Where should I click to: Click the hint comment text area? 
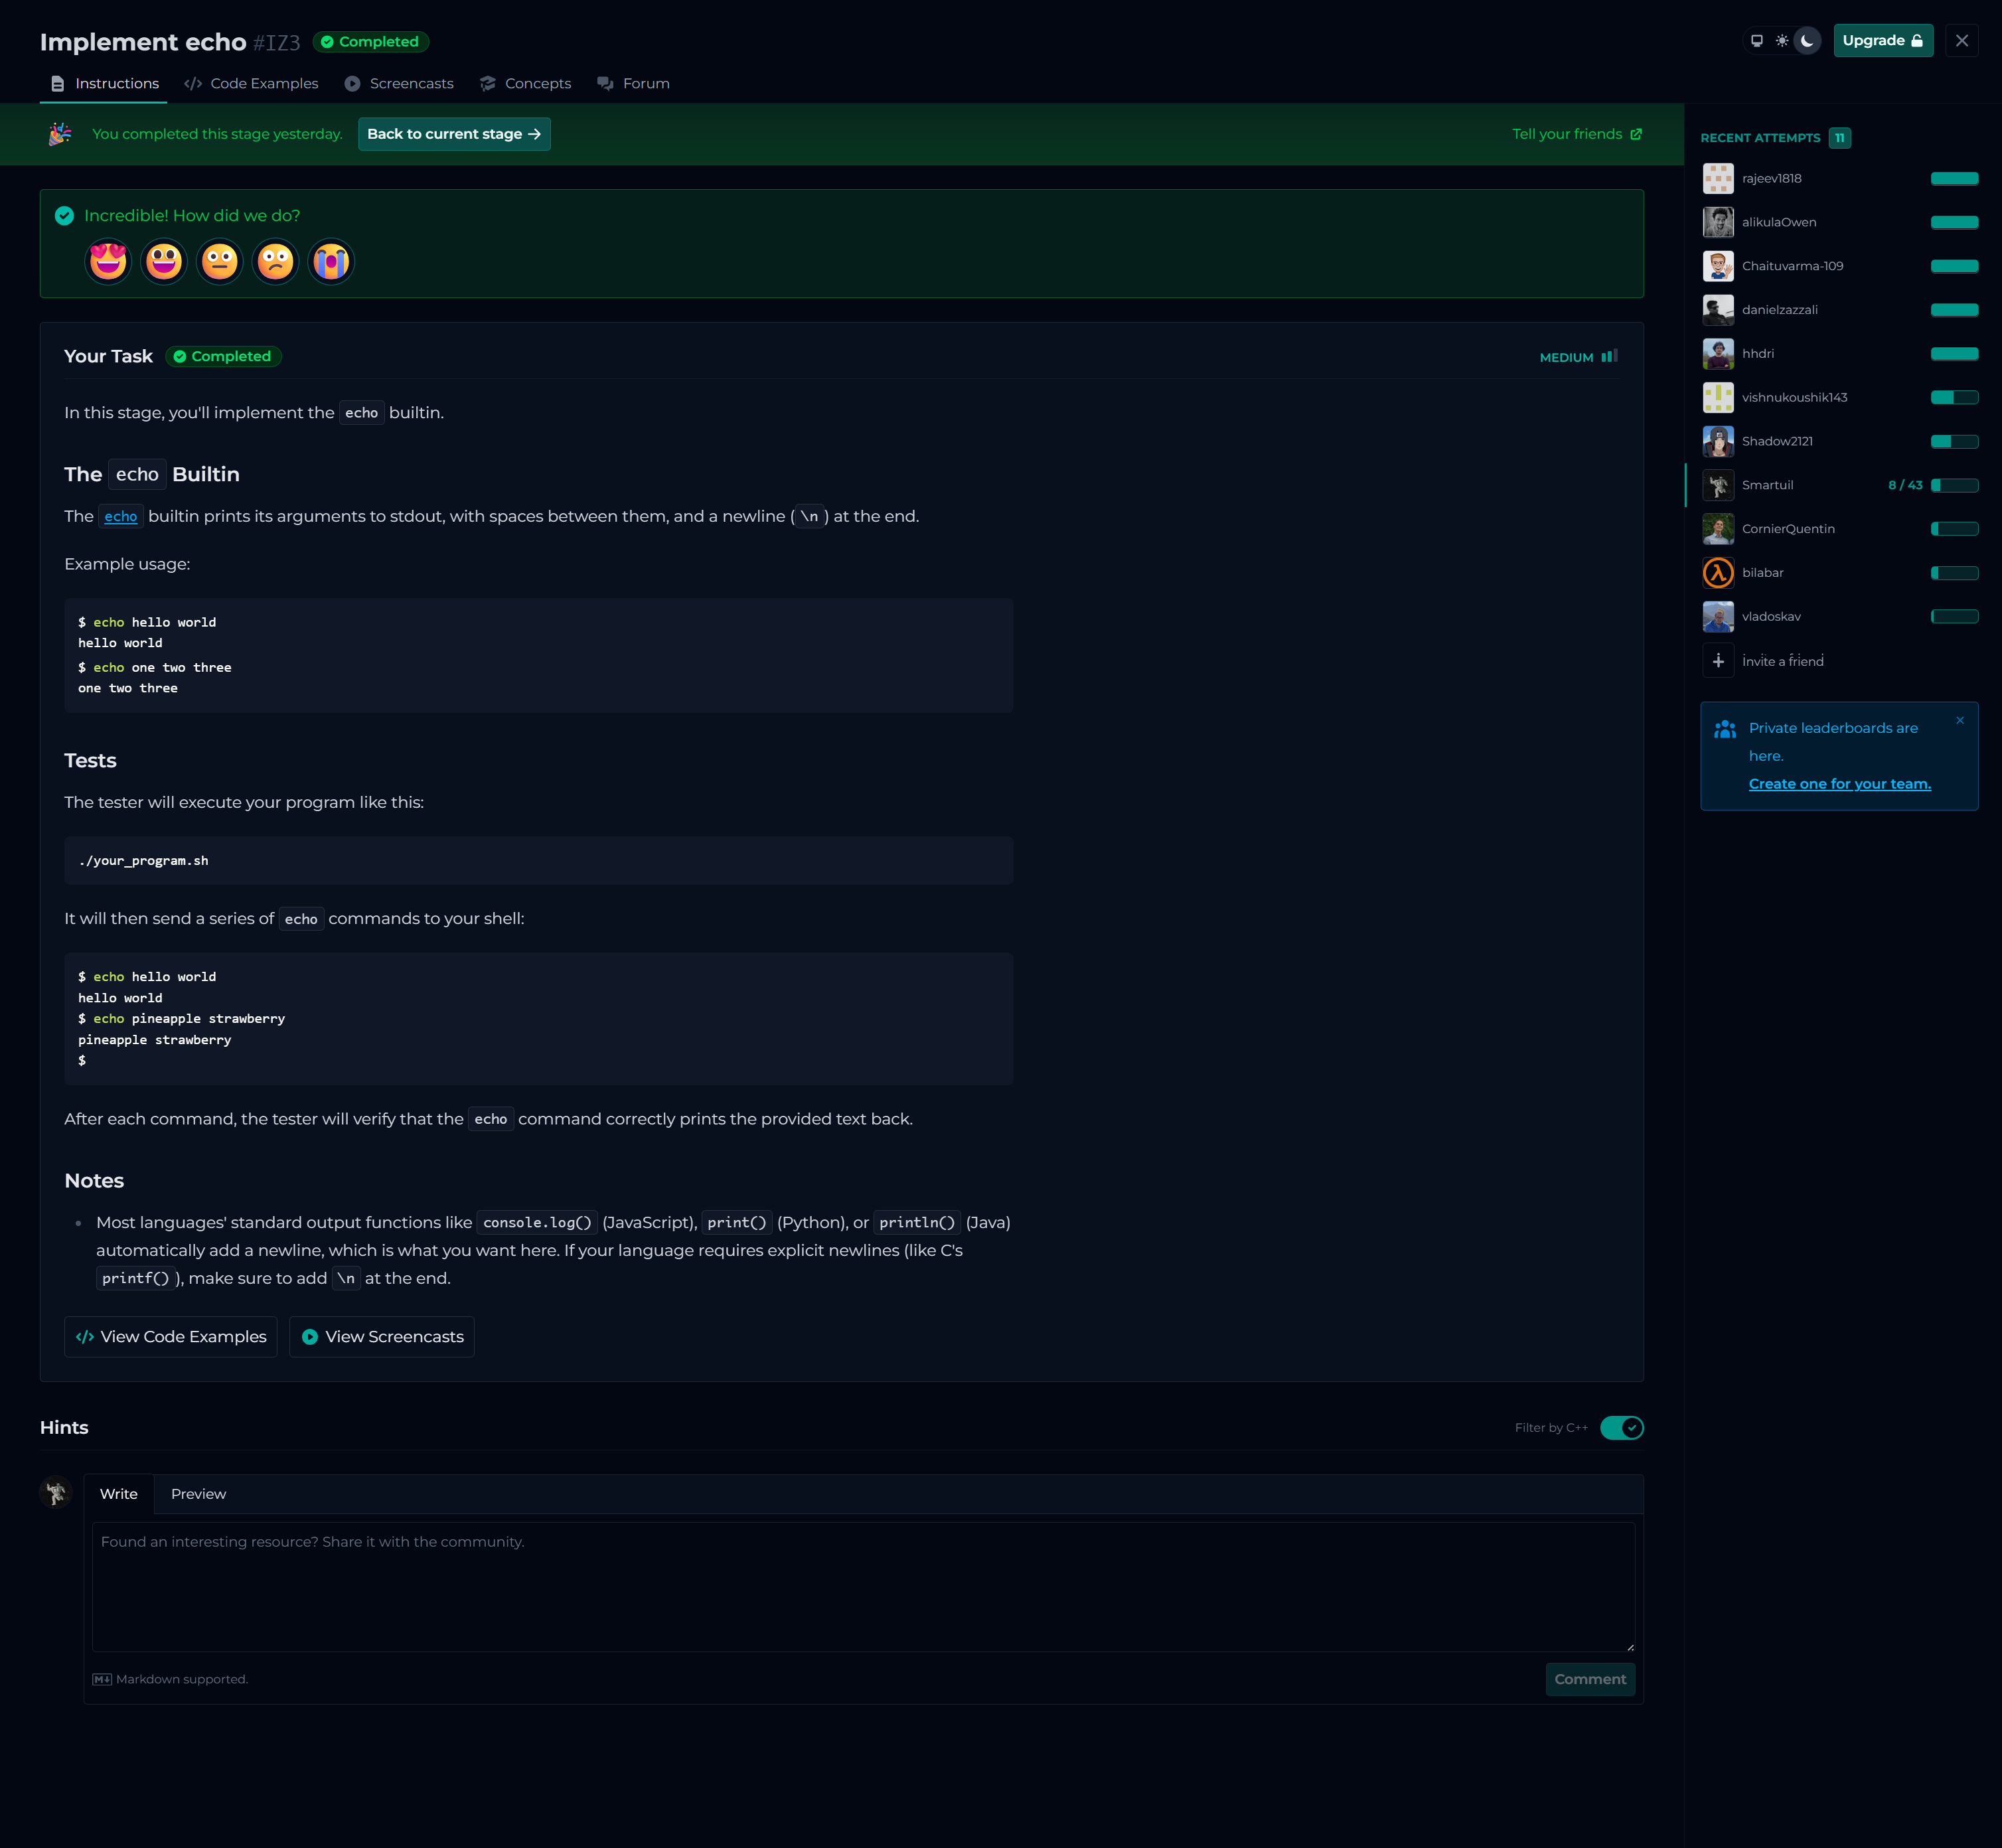(x=863, y=1586)
